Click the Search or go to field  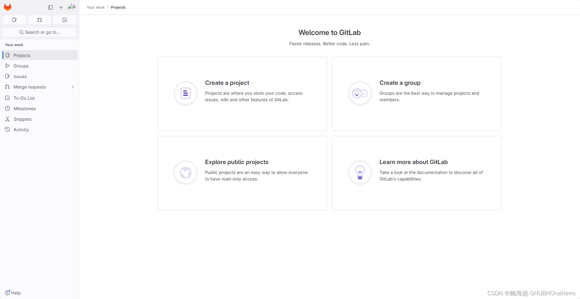click(40, 32)
